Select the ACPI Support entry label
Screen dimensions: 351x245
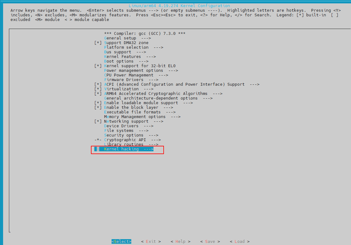click(174, 84)
